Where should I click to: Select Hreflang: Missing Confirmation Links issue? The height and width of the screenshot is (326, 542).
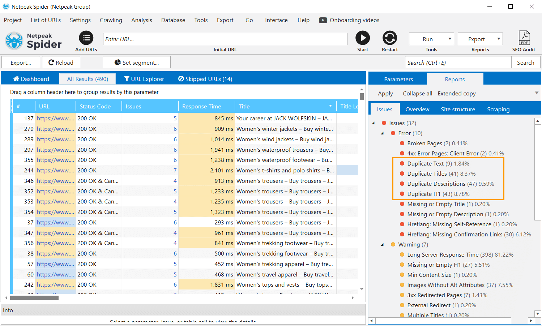point(469,235)
